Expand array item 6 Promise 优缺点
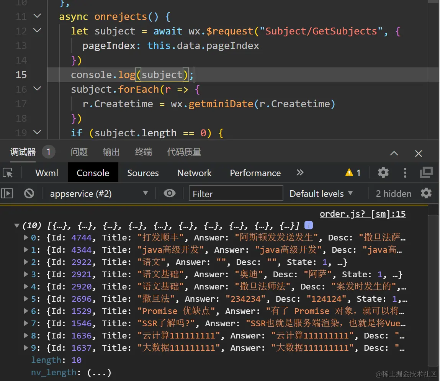 (26, 311)
